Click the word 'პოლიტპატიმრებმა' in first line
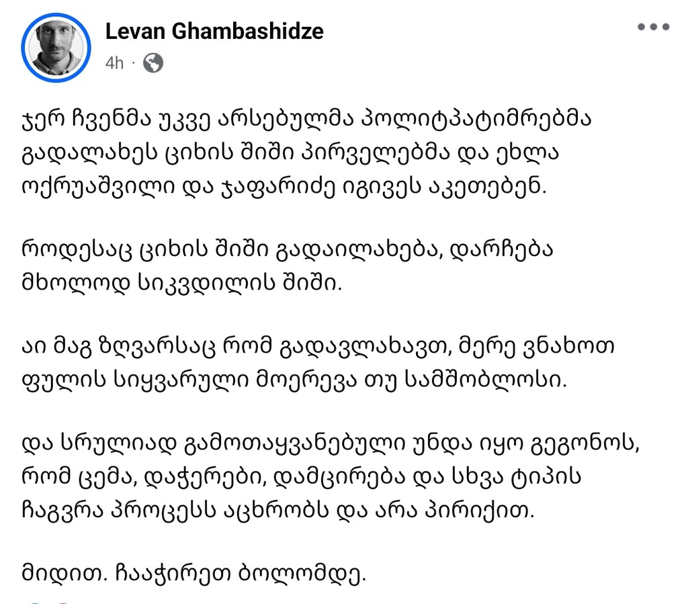This screenshot has height=604, width=688. click(x=476, y=120)
